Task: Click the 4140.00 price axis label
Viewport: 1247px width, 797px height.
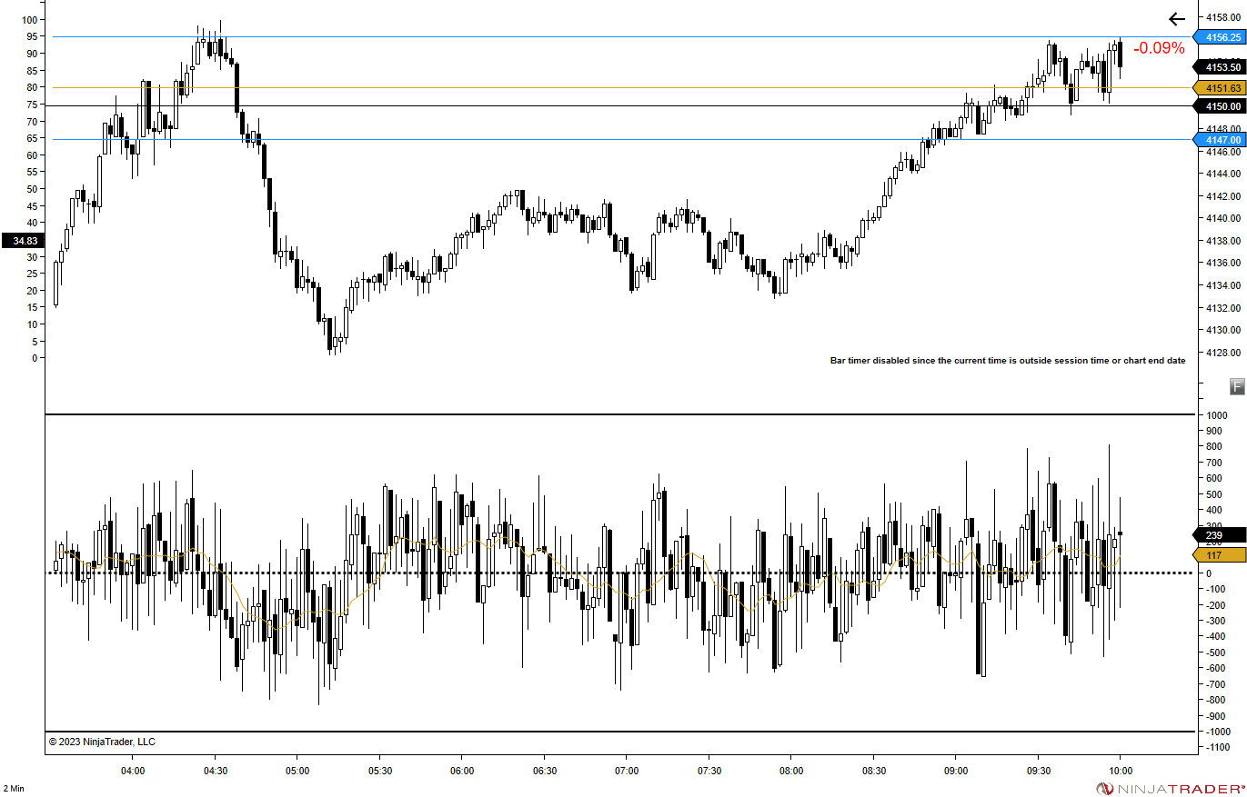Action: point(1222,218)
